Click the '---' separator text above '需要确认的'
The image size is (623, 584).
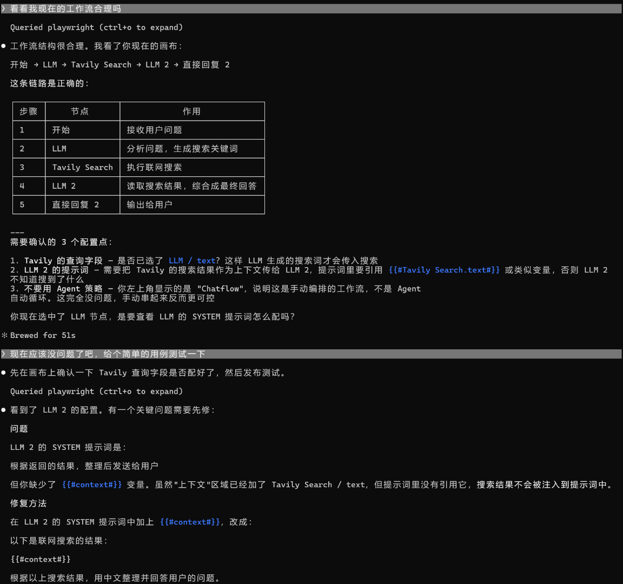click(17, 233)
